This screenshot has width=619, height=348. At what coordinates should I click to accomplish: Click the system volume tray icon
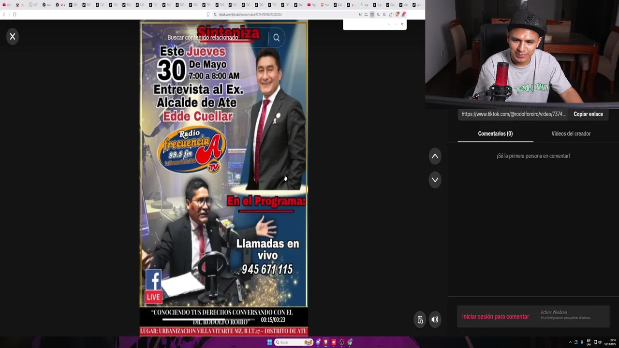pyautogui.click(x=600, y=342)
